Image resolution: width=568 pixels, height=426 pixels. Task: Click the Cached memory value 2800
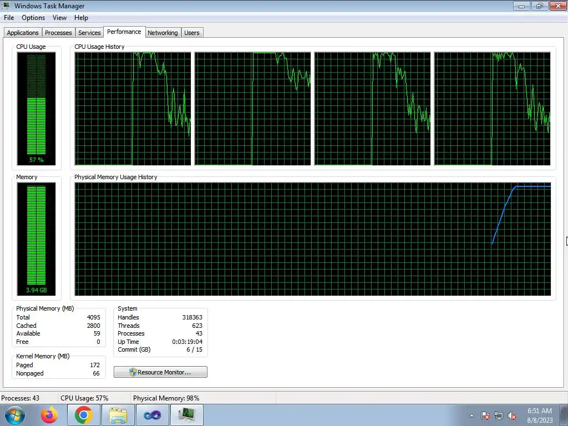pyautogui.click(x=93, y=326)
